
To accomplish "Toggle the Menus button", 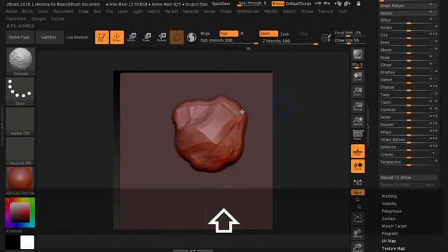I will pos(278,4).
